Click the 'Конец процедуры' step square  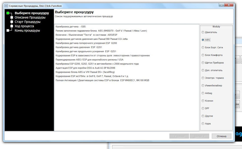point(8,31)
